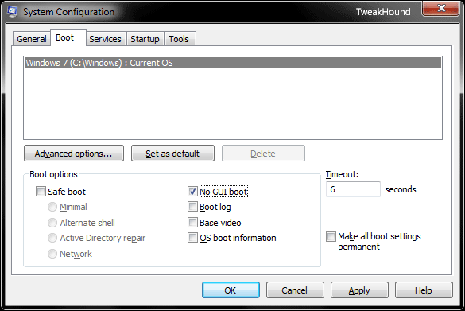Confirm with the OK button

231,290
